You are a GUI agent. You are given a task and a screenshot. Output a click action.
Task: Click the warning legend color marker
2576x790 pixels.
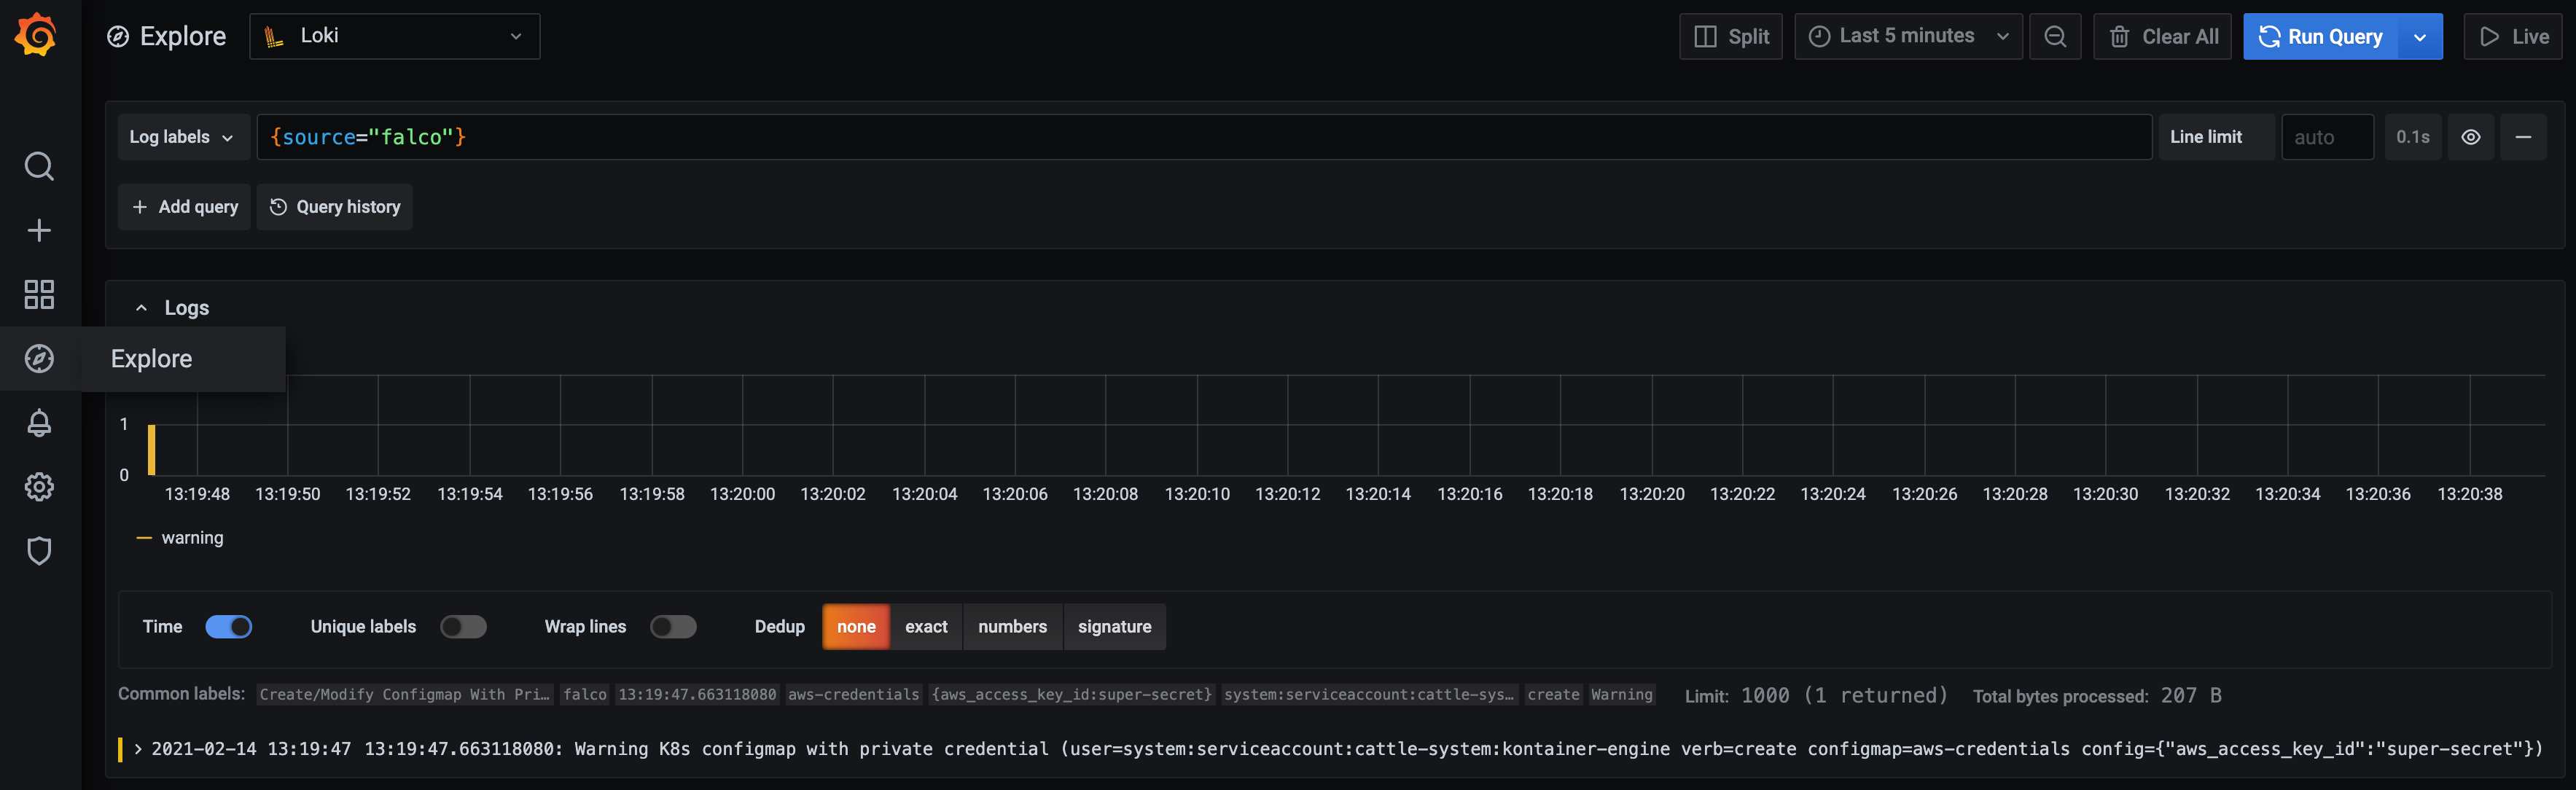pyautogui.click(x=144, y=537)
